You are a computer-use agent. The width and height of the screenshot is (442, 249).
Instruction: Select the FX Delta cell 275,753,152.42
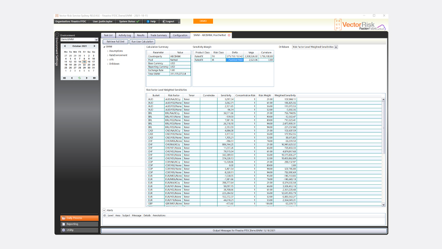pos(235,56)
